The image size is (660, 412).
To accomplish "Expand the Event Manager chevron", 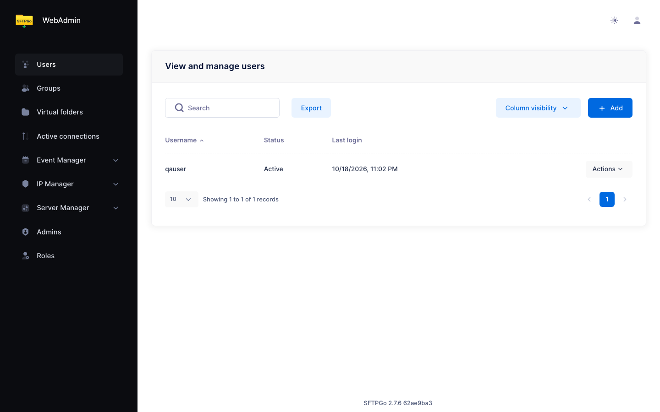I will pyautogui.click(x=116, y=160).
